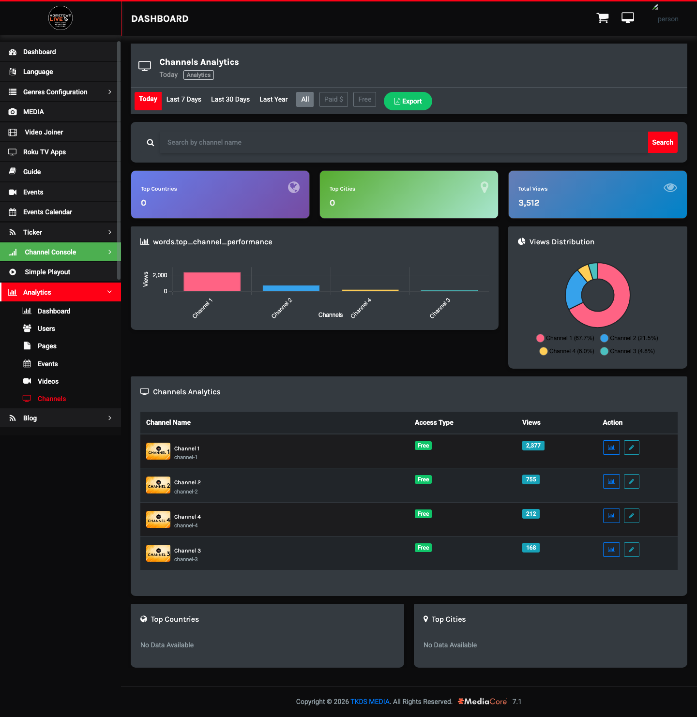The height and width of the screenshot is (717, 697).
Task: View analytics chart for Channel 3
Action: (x=611, y=550)
